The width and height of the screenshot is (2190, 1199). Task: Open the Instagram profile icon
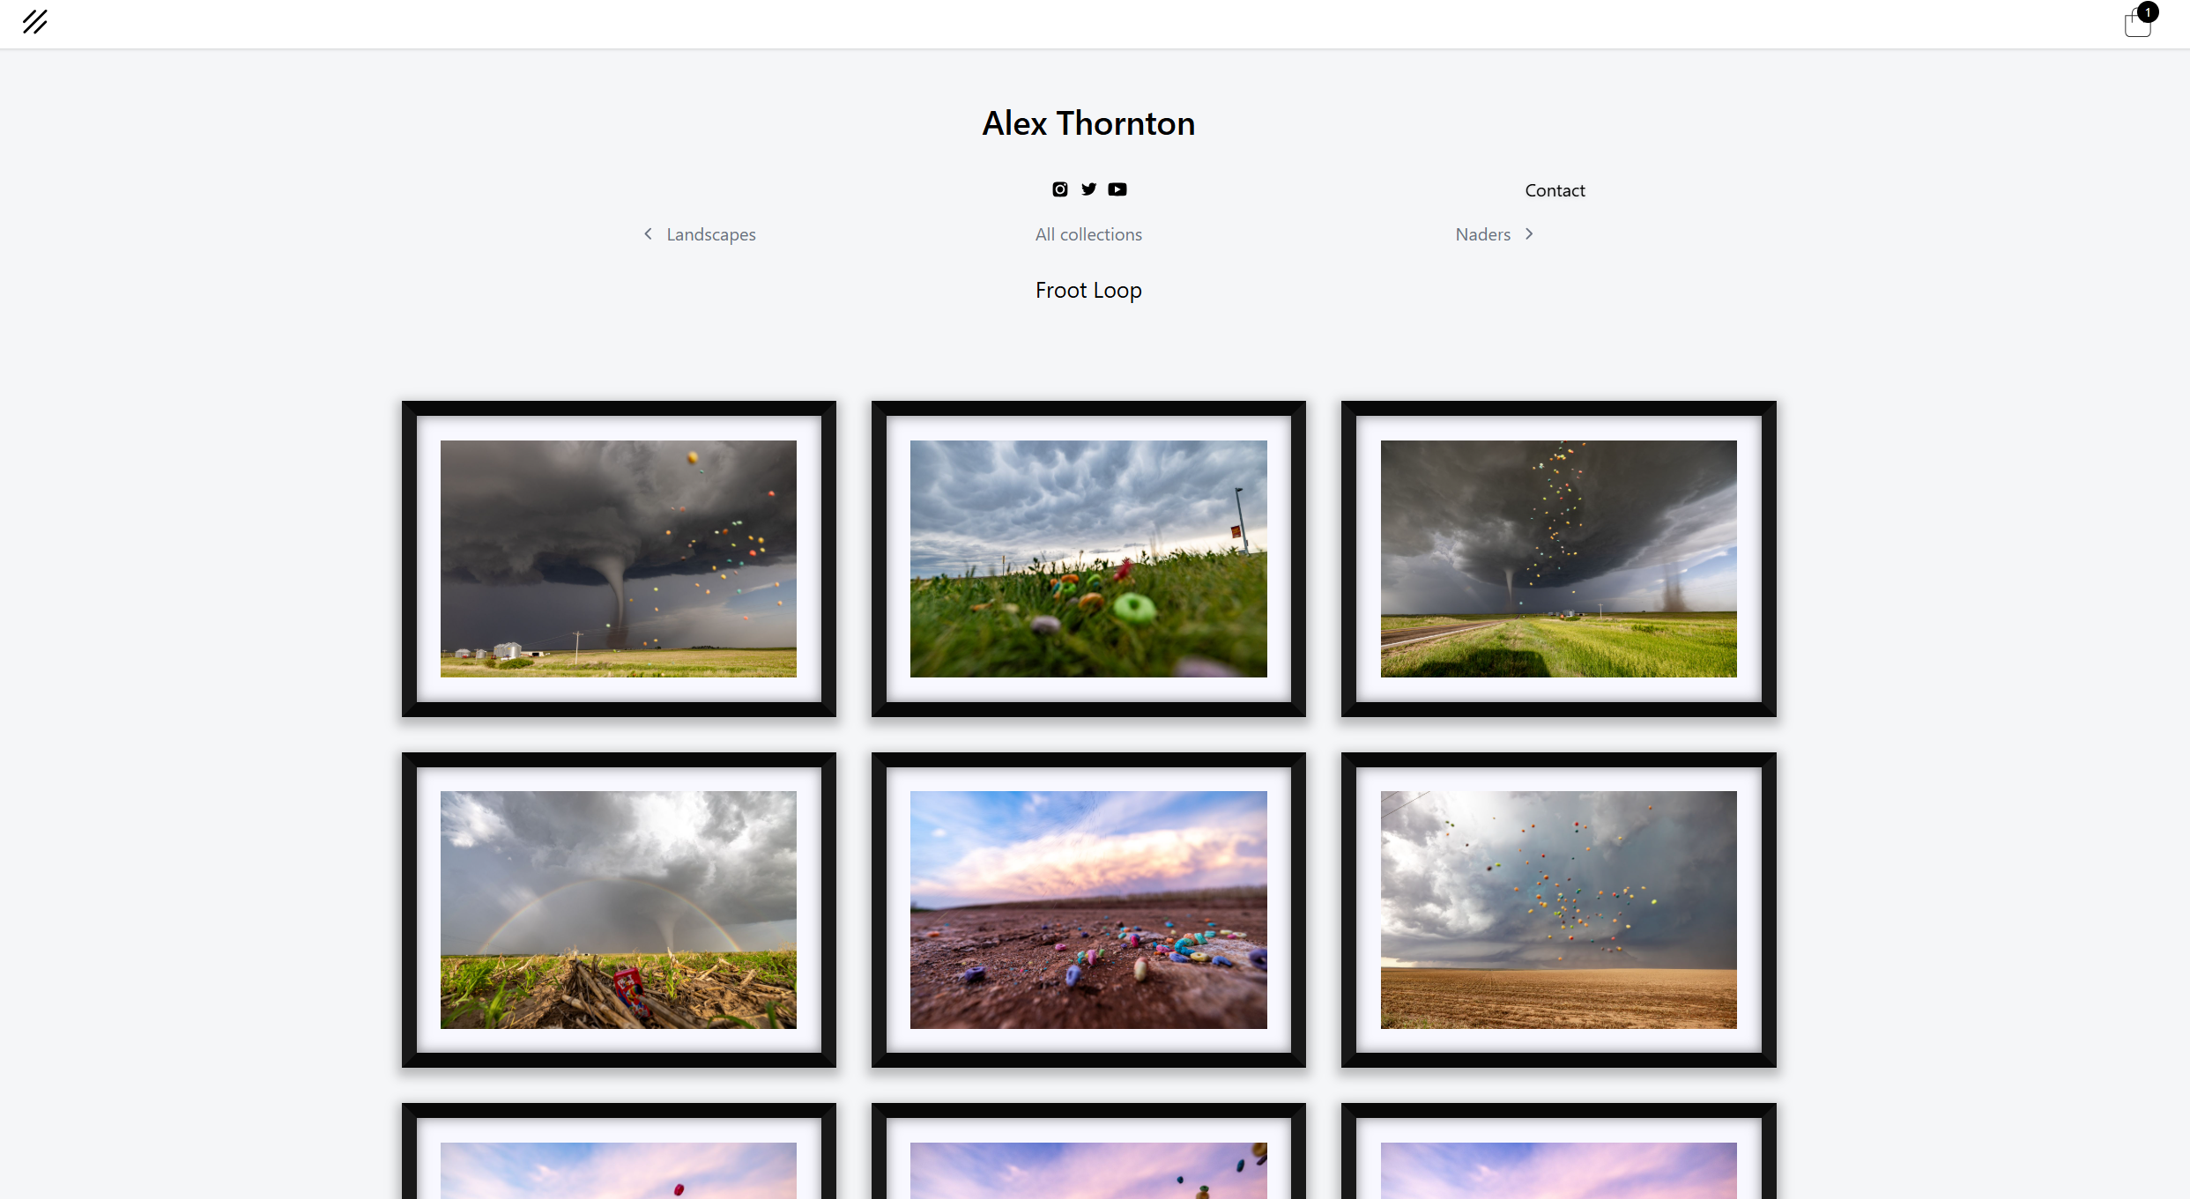point(1060,189)
